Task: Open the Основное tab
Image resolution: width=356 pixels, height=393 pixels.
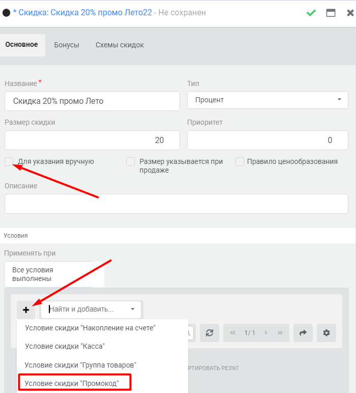Action: pos(22,45)
